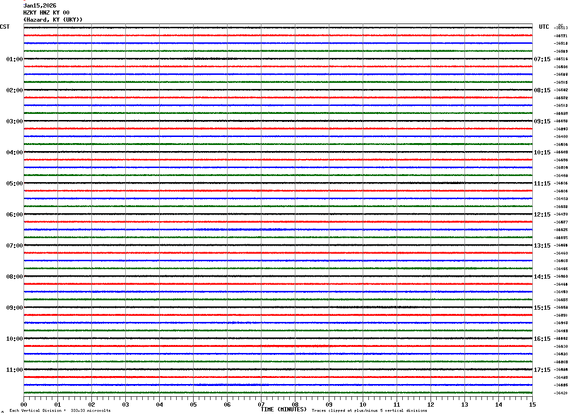
Task: Click the date text "Jan15,2026"
Action: point(40,6)
